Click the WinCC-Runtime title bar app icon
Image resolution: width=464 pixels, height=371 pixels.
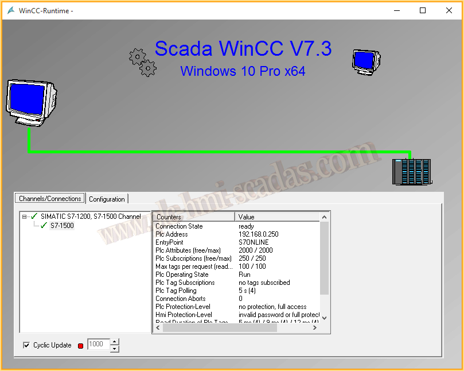[10, 10]
